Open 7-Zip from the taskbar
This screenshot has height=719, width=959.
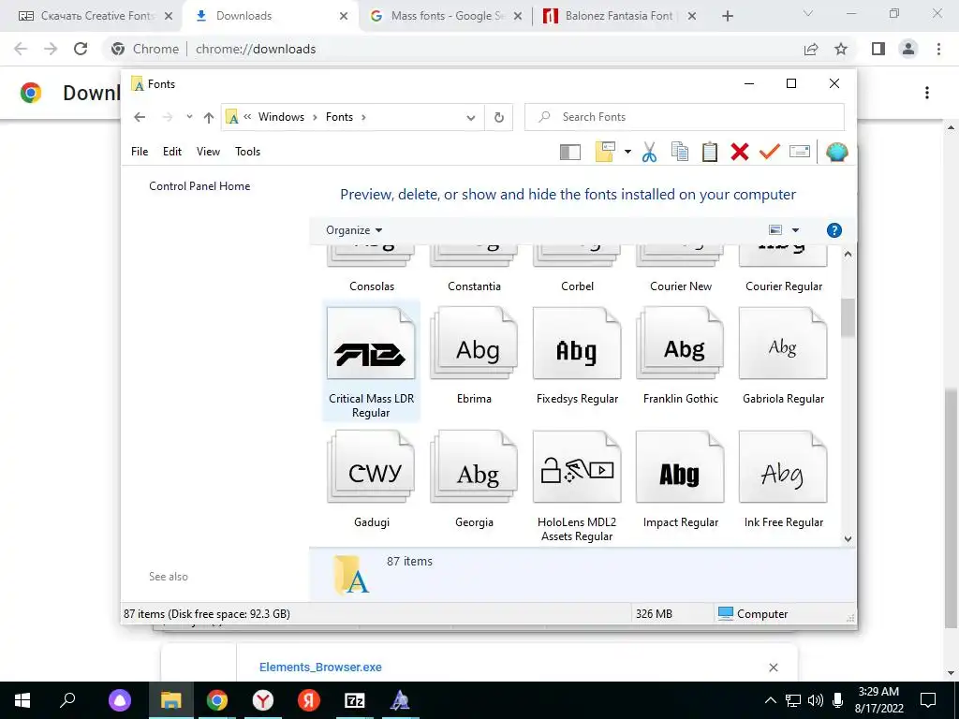point(355,700)
